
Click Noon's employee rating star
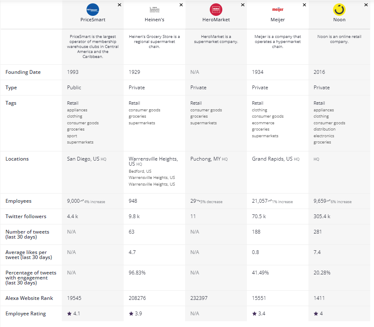coord(316,314)
